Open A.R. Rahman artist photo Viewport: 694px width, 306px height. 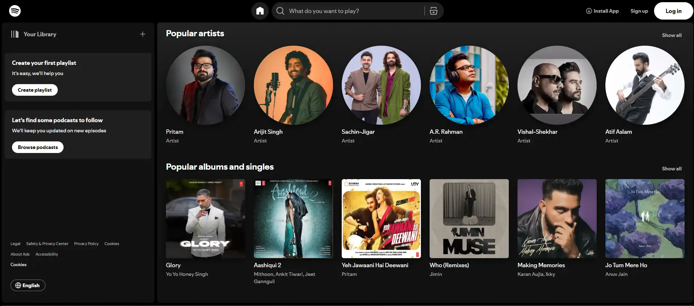pyautogui.click(x=469, y=85)
